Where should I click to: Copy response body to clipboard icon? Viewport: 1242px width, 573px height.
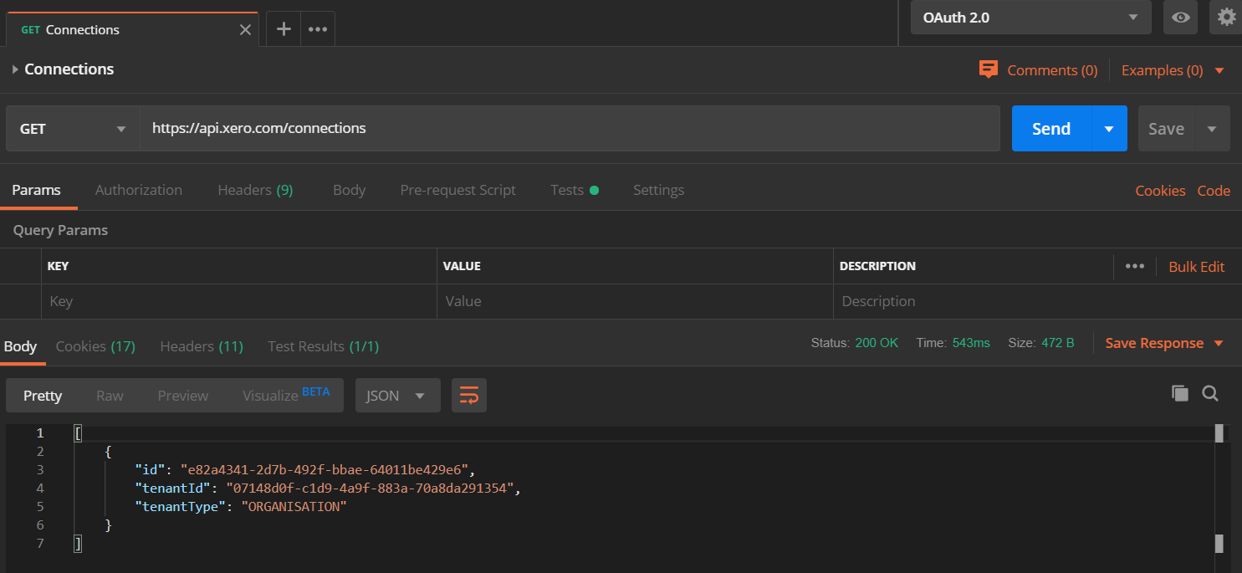(1179, 393)
